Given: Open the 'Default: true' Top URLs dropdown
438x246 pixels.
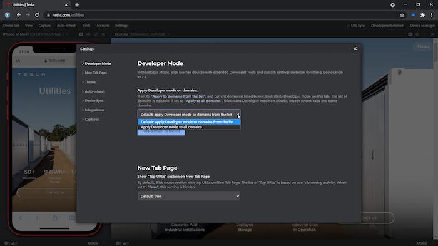Looking at the screenshot, I should 189,196.
